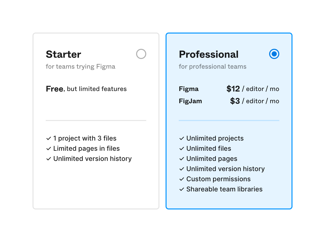Click the "Figma" product label
325x242 pixels.
189,89
